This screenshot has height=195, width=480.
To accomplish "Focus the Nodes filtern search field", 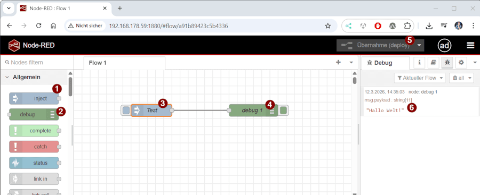I will click(x=37, y=62).
